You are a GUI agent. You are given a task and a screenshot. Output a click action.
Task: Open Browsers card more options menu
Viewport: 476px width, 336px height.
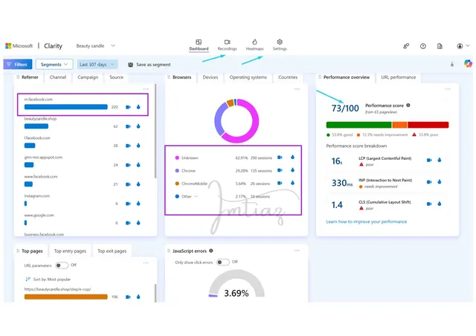(297, 89)
